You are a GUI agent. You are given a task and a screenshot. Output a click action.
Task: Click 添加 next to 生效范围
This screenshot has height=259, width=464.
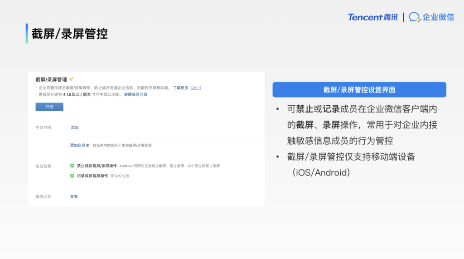(x=75, y=127)
